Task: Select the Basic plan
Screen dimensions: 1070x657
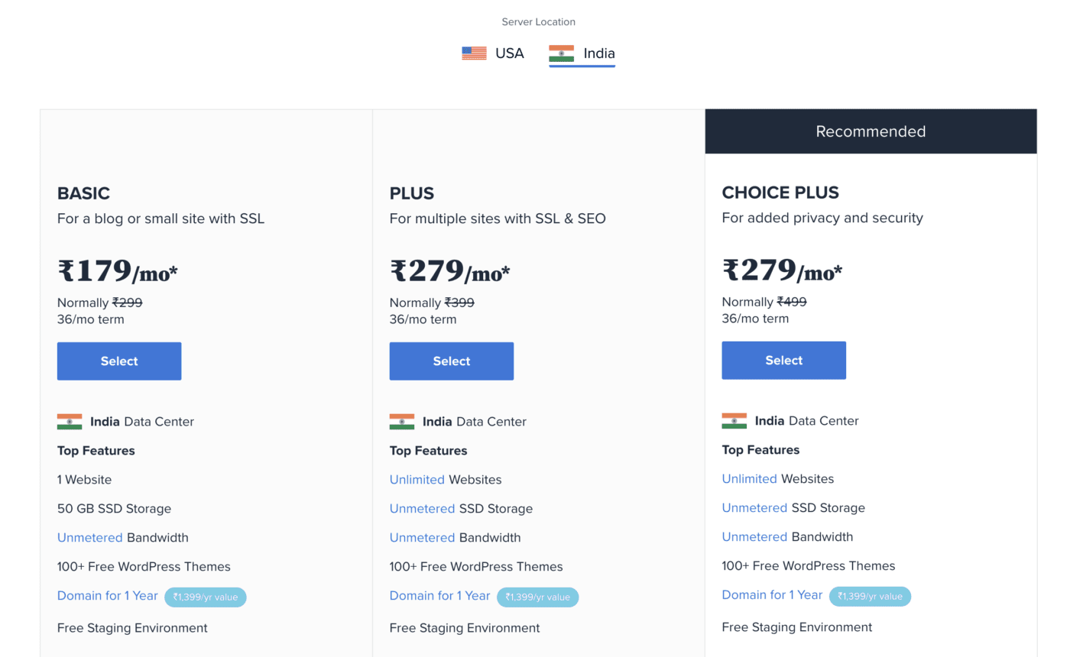Action: pos(119,361)
